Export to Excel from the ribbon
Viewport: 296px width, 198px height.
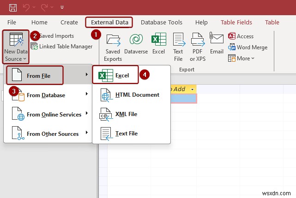point(158,44)
